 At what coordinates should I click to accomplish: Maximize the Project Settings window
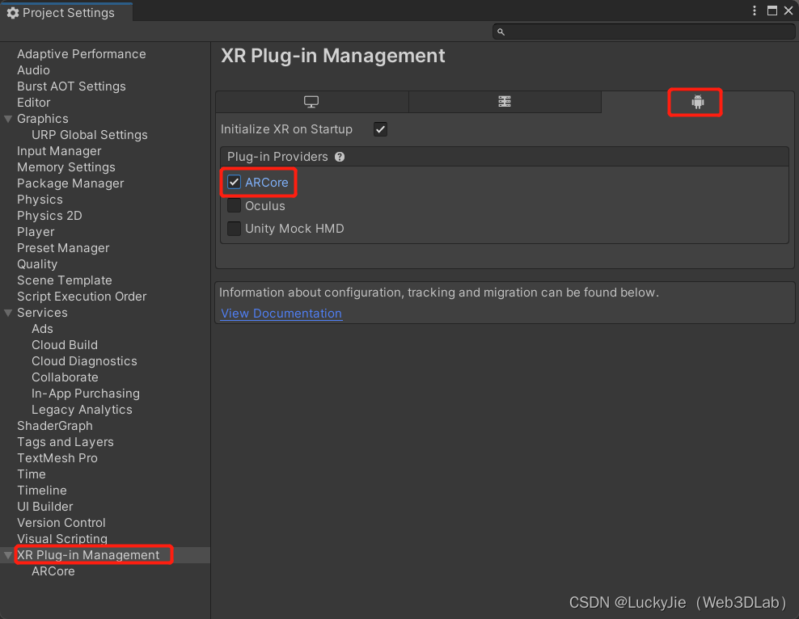772,11
